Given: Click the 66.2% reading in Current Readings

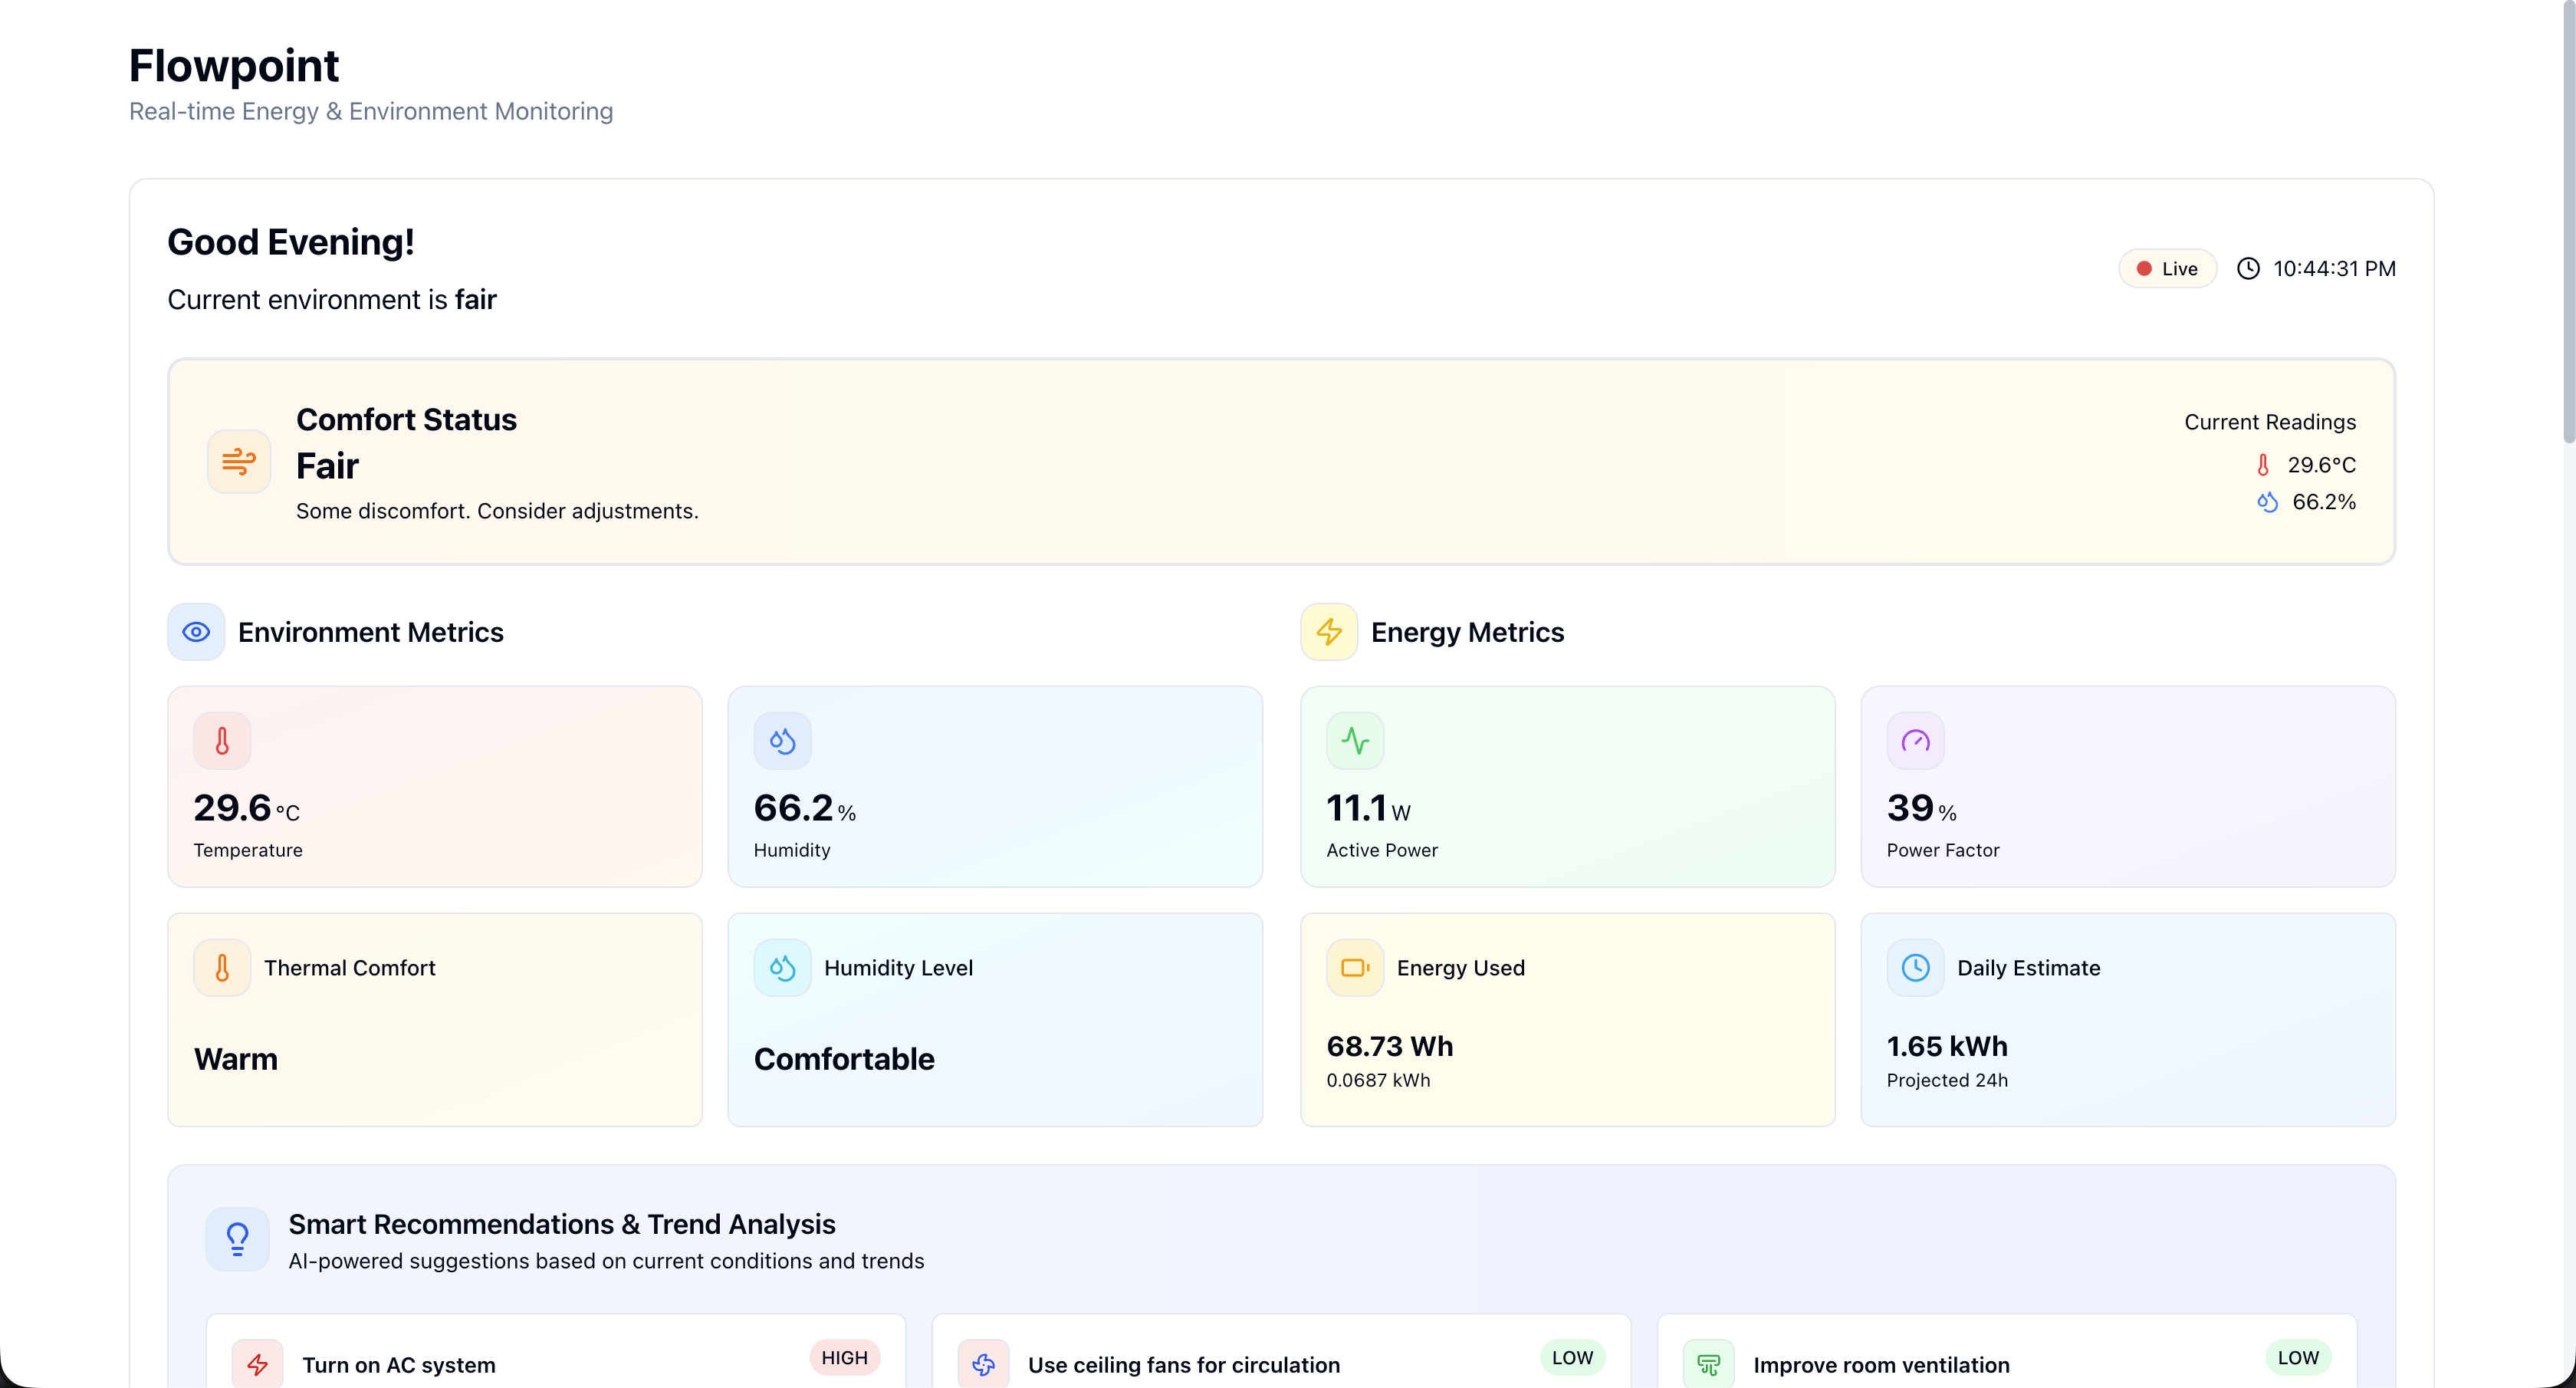Looking at the screenshot, I should (x=2324, y=502).
